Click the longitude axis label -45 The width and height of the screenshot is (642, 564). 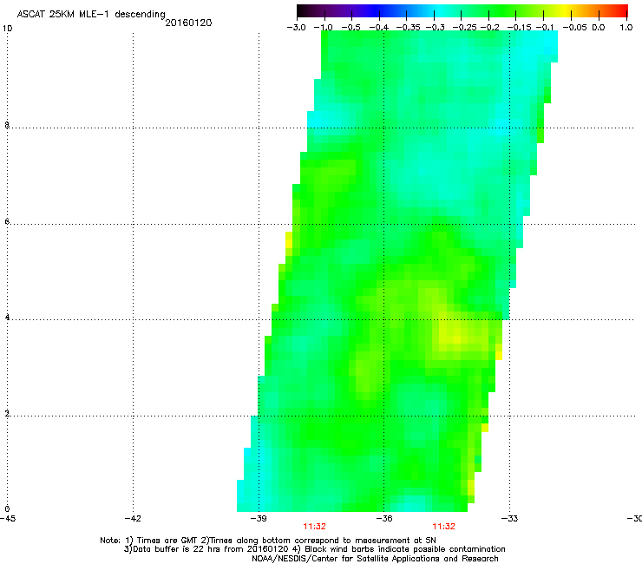click(7, 519)
